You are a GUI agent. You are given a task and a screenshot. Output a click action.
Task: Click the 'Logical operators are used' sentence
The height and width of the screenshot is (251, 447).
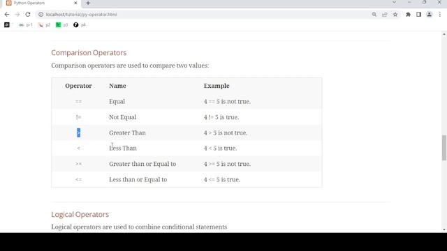pyautogui.click(x=139, y=227)
